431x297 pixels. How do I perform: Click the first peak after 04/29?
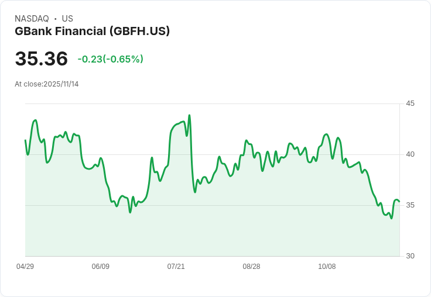click(x=35, y=120)
